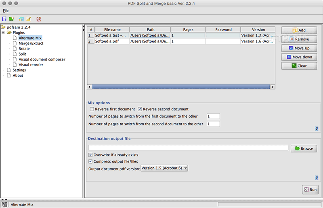Click the Add button
This screenshot has width=323, height=208.
pos(299,30)
